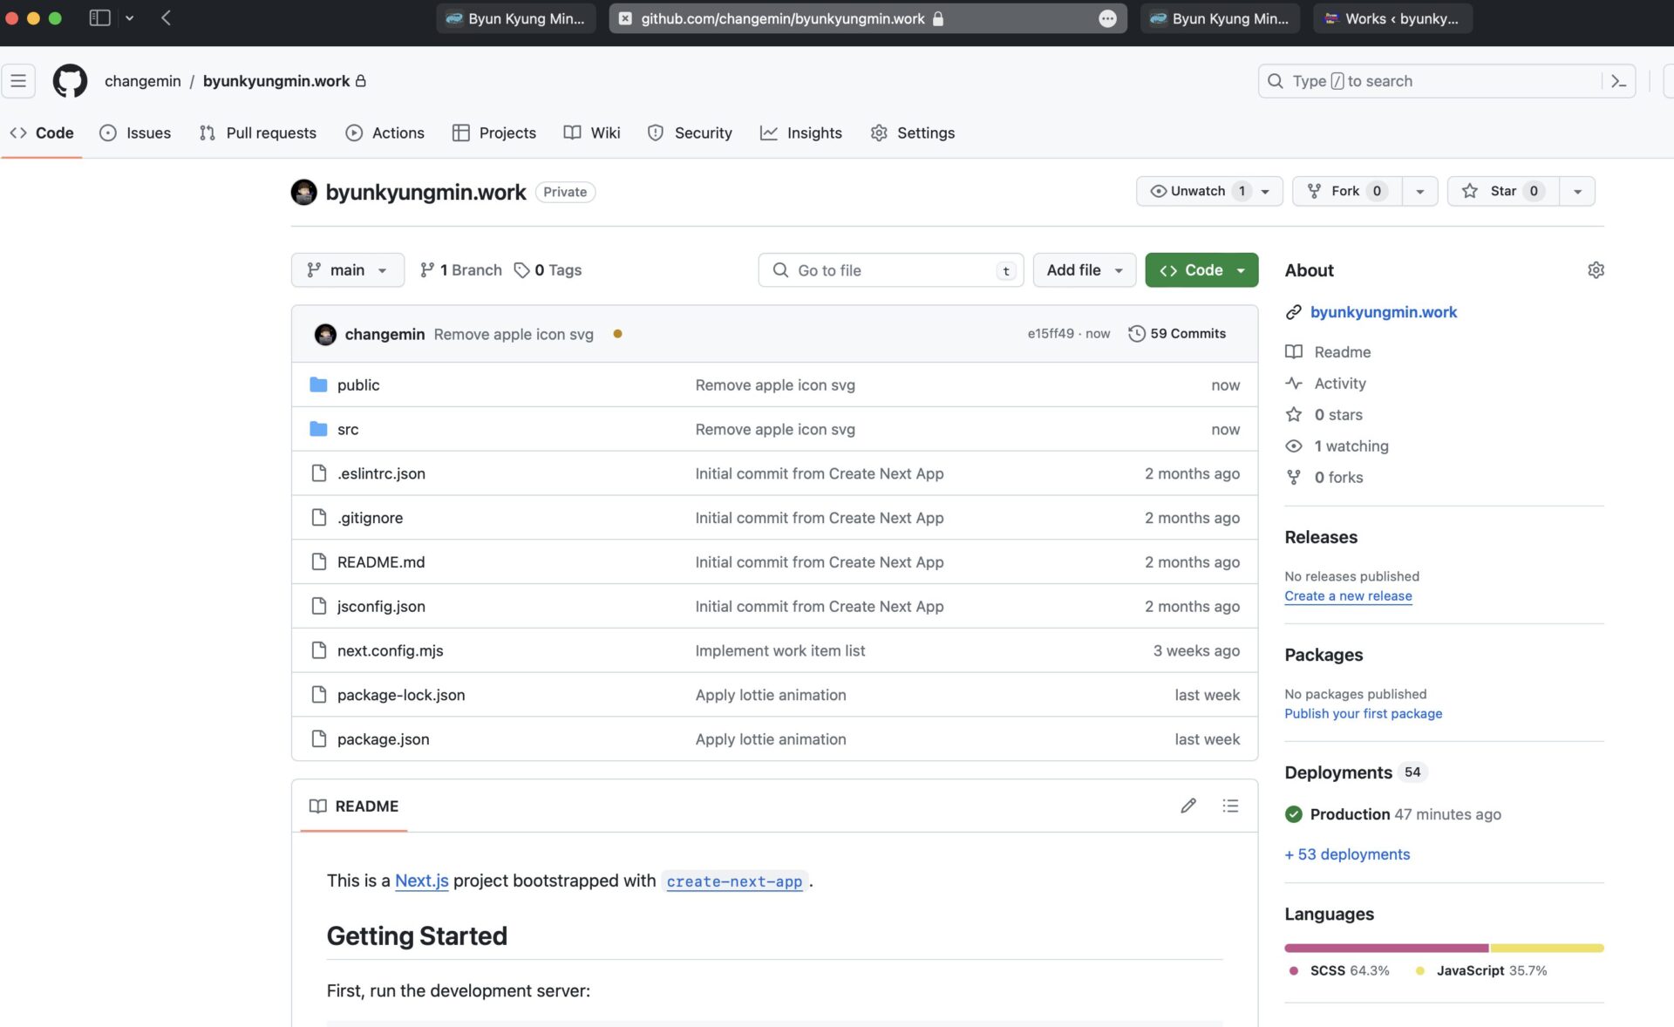The image size is (1674, 1027).
Task: Expand the green Code dropdown
Action: 1201,270
